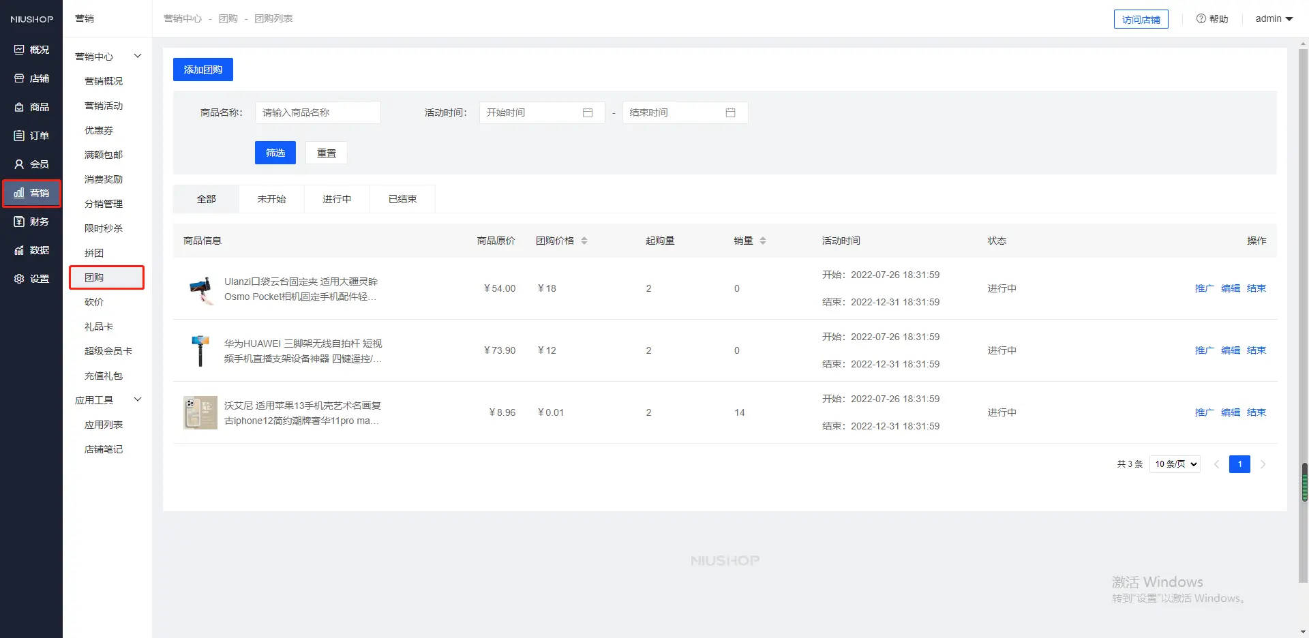Screen dimensions: 1309x638
Task: Open calendar icon in 开始时间 field
Action: [x=588, y=112]
